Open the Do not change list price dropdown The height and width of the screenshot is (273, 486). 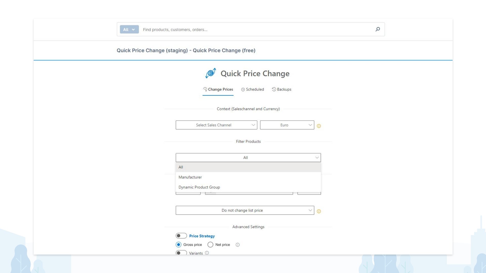(245, 210)
